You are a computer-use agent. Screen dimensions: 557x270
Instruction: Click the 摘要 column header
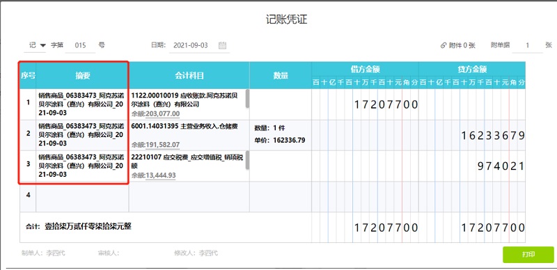point(82,75)
